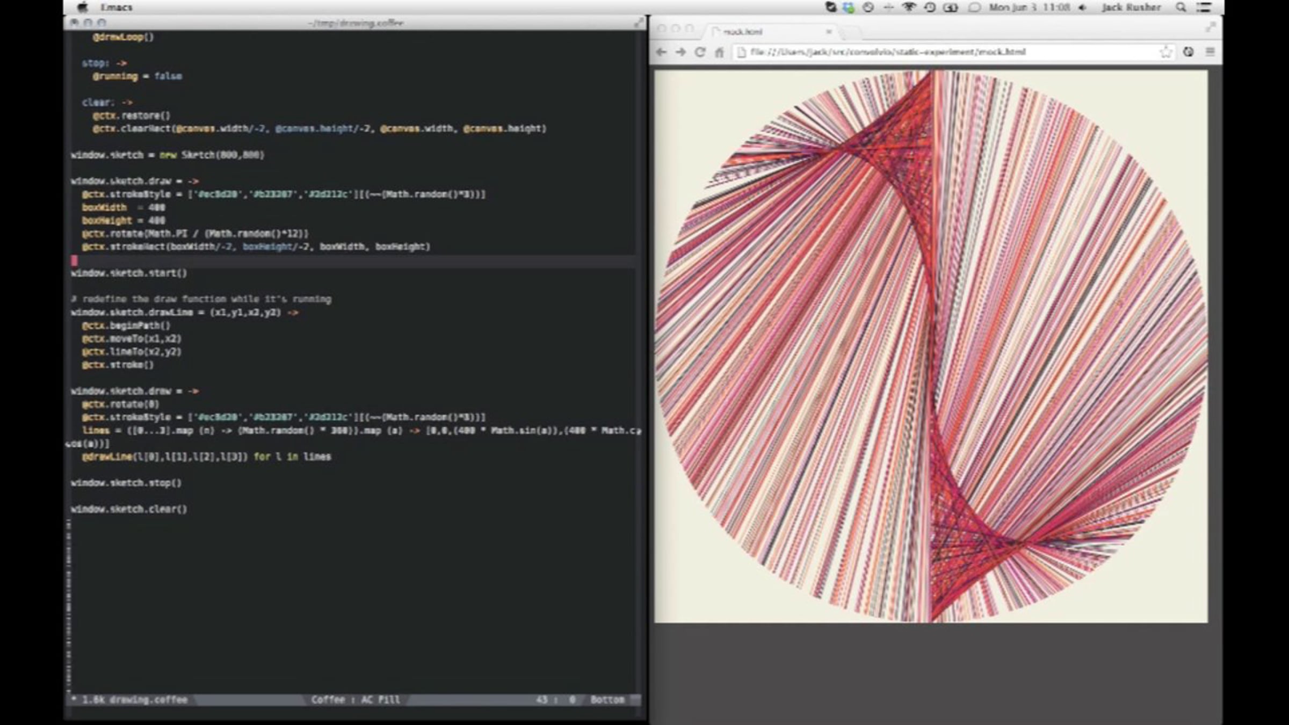Image resolution: width=1289 pixels, height=725 pixels.
Task: Go back in the Chrome browser
Action: point(662,52)
